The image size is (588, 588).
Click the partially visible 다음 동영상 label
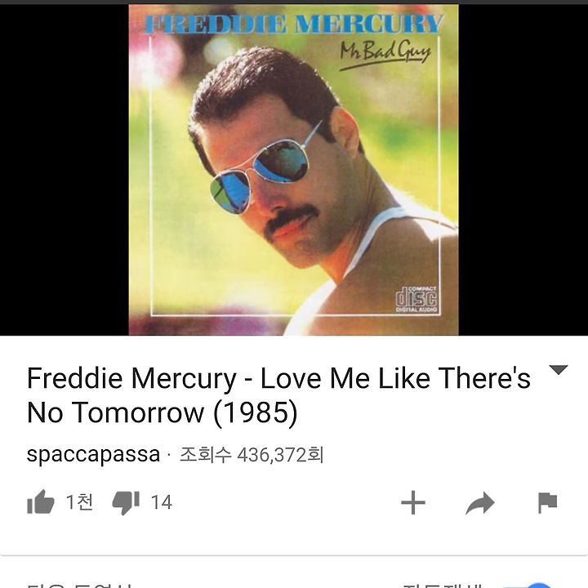click(x=79, y=586)
